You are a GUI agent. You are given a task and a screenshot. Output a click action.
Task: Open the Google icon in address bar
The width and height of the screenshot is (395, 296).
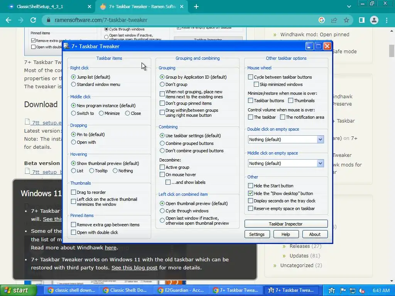point(321,20)
